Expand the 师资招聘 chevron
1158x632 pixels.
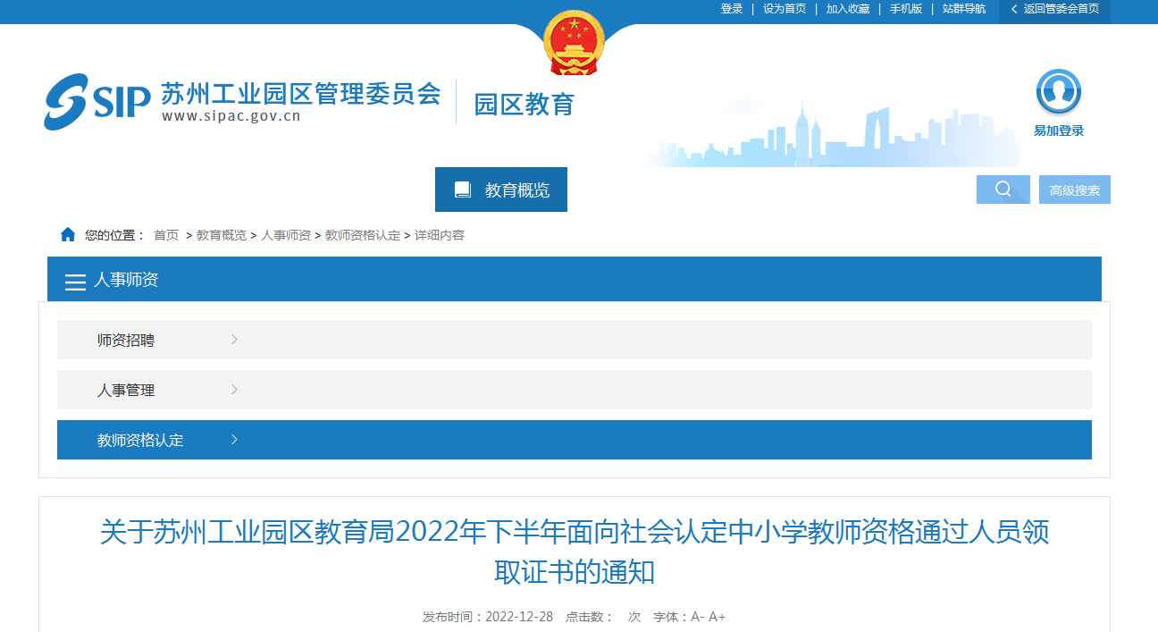tap(234, 340)
